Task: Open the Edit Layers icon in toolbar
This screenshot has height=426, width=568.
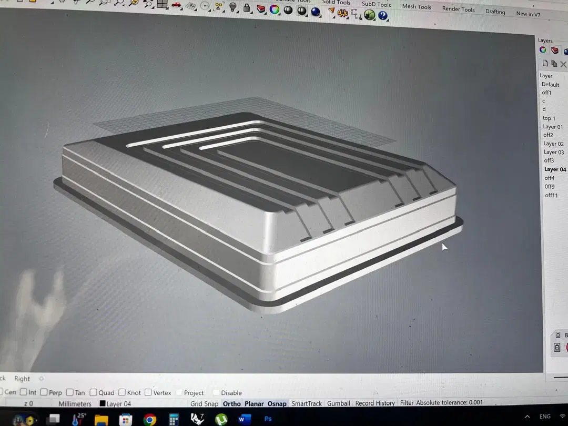Action: tap(261, 9)
